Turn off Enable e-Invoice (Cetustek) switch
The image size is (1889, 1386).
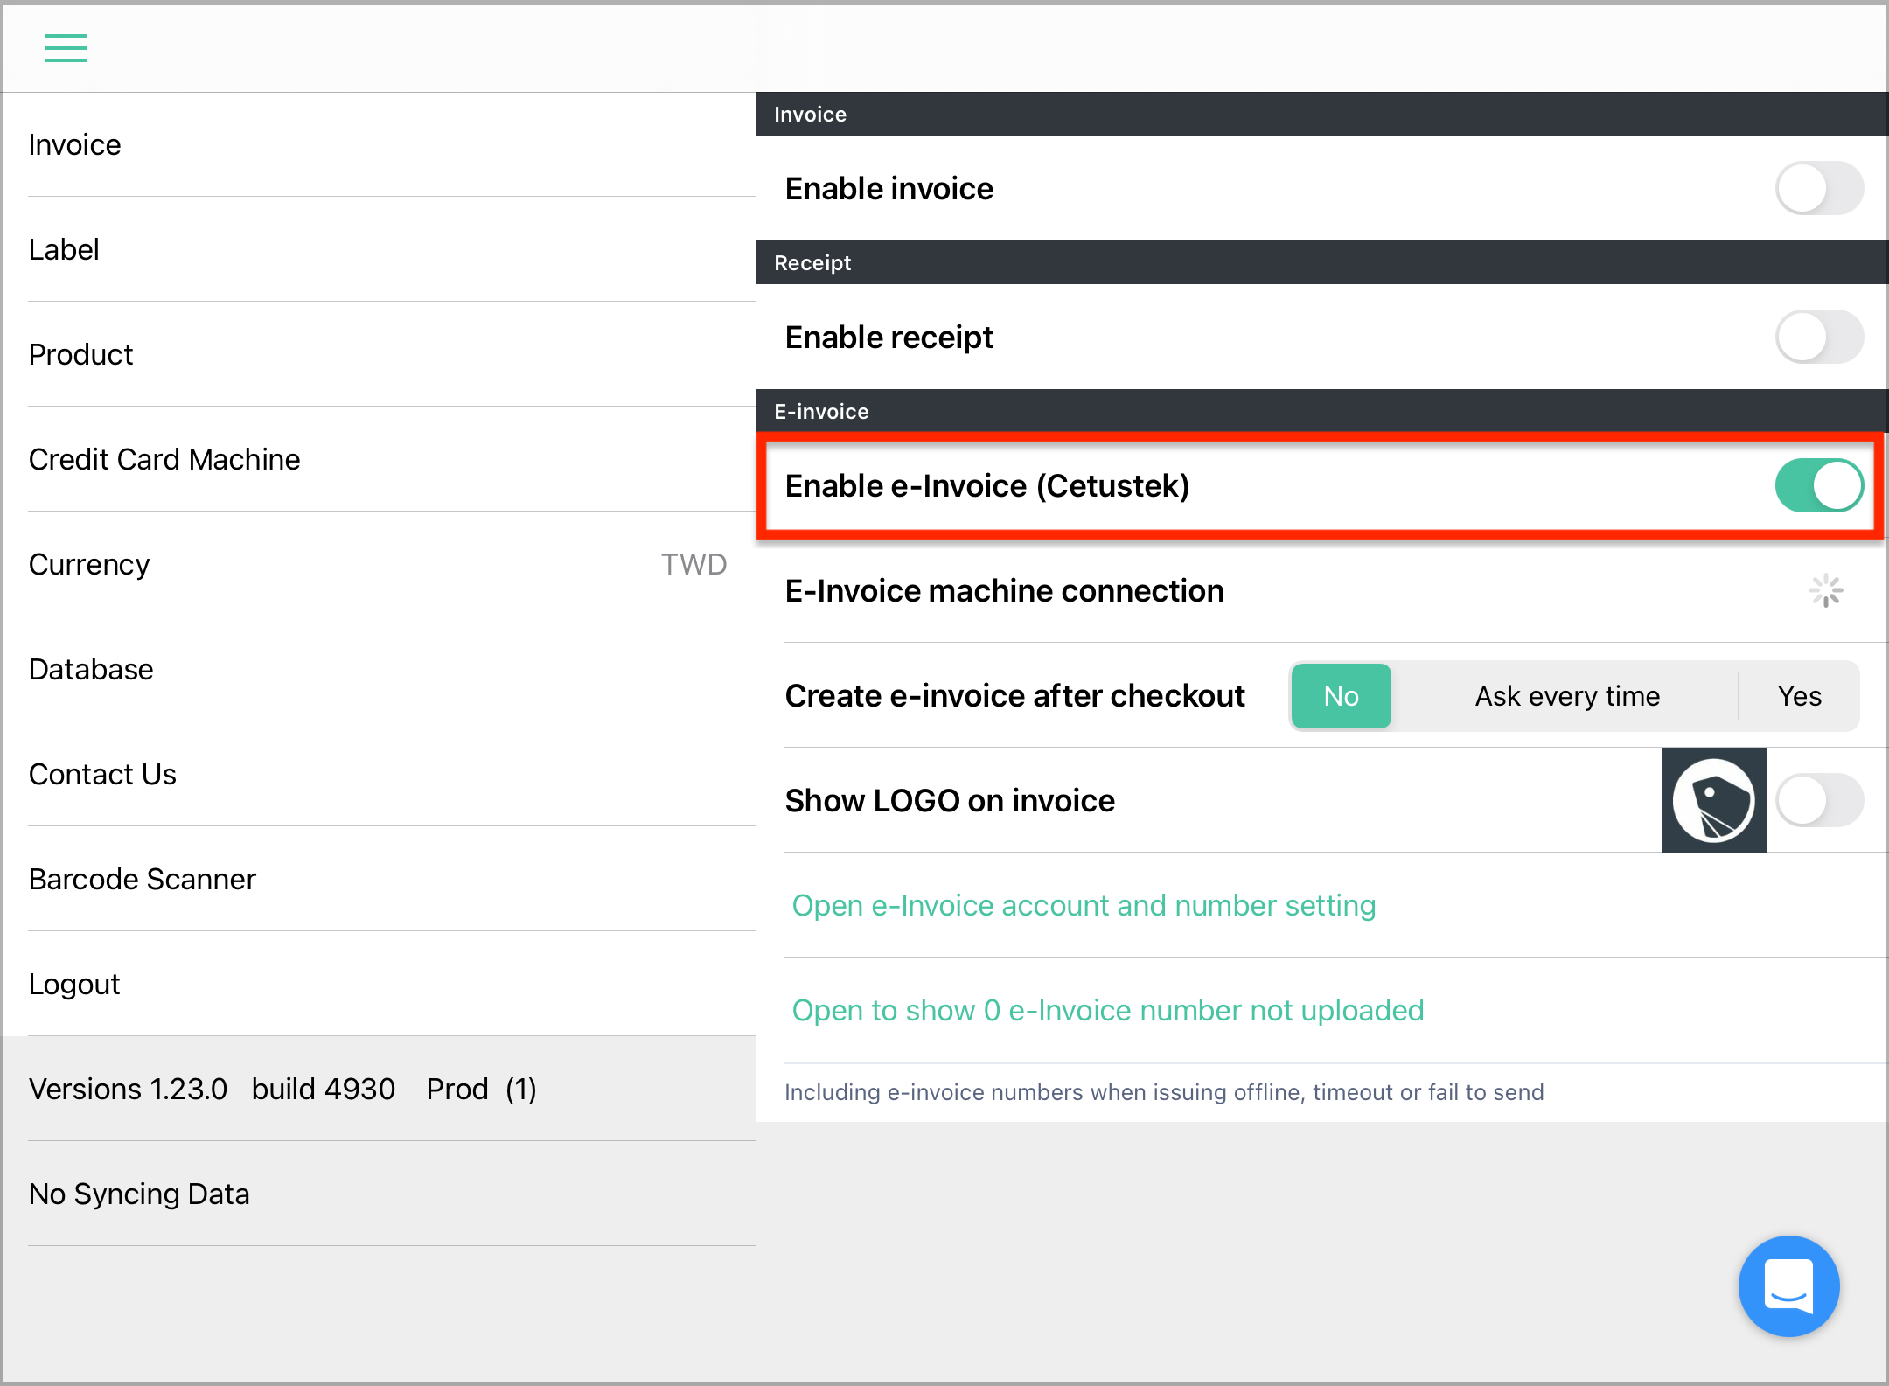[x=1819, y=485]
